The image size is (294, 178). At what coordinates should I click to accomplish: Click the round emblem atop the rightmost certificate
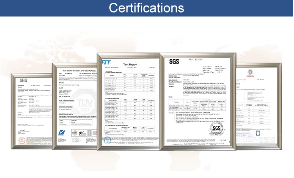tap(250, 72)
